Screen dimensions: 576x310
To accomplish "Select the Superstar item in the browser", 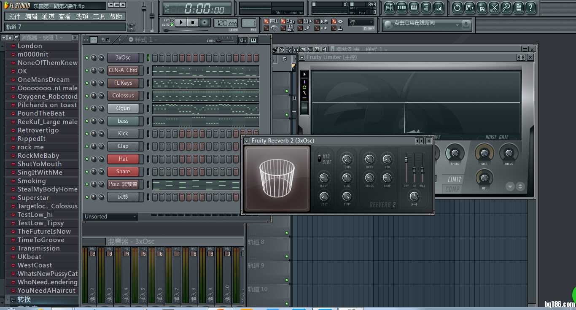I will [x=33, y=198].
